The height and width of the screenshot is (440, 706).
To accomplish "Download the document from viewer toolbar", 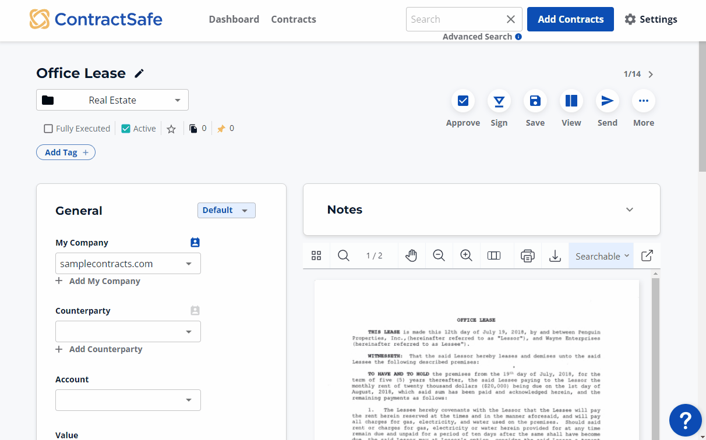I will click(555, 256).
